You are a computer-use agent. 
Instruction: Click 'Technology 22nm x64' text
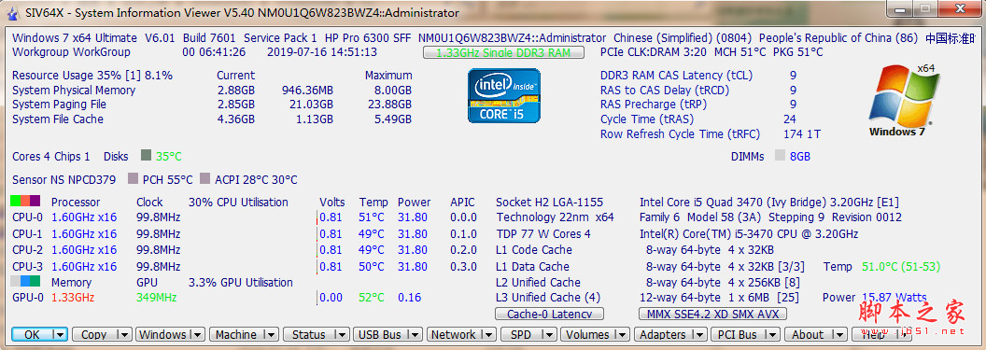[556, 217]
